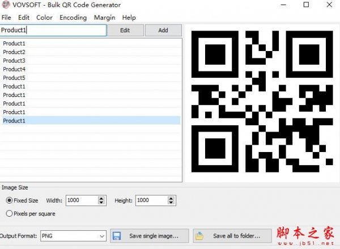Viewport: 340px width, 249px height.
Task: Click the Add button
Action: coord(163,30)
